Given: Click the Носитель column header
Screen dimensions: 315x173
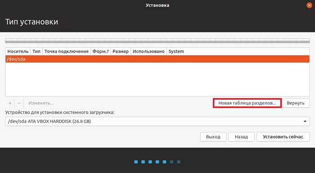Looking at the screenshot, I should (18, 51).
